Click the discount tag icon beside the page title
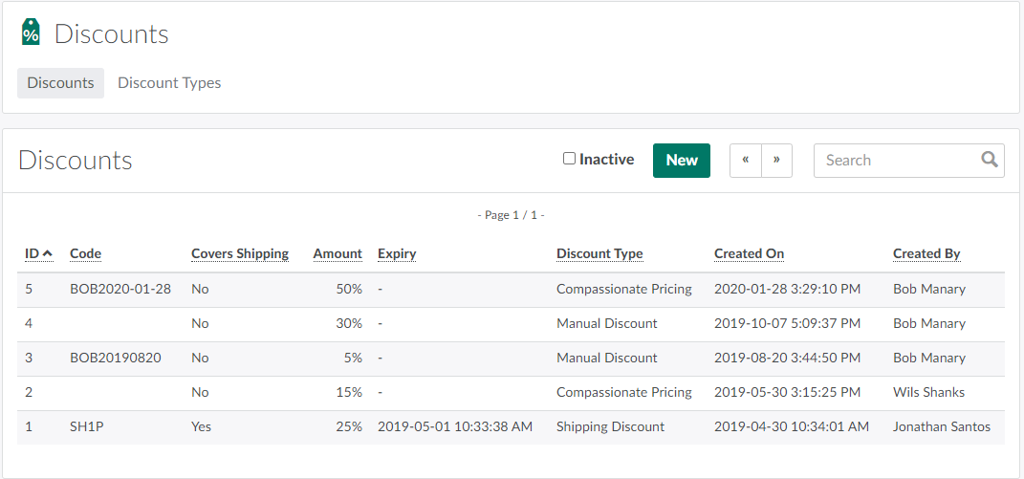The height and width of the screenshot is (479, 1024). pyautogui.click(x=31, y=33)
